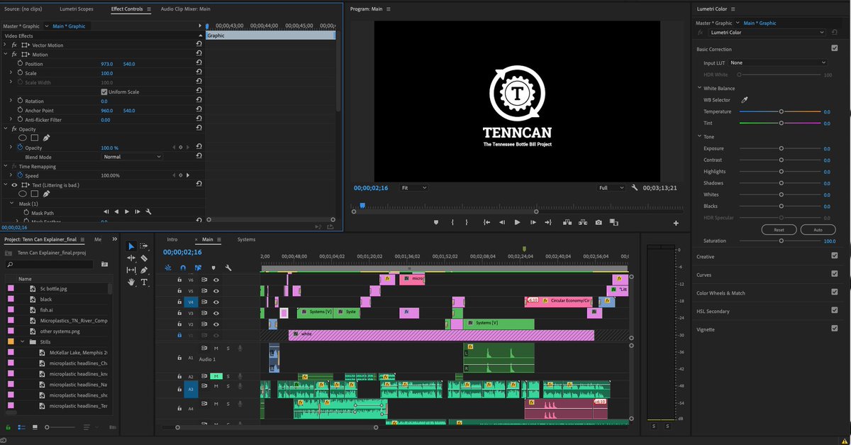This screenshot has height=445, width=851.
Task: Toggle lock on track V5
Action: [179, 291]
